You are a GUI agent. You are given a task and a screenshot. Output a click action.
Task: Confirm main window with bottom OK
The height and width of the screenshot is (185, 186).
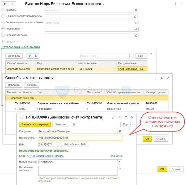coord(162,169)
